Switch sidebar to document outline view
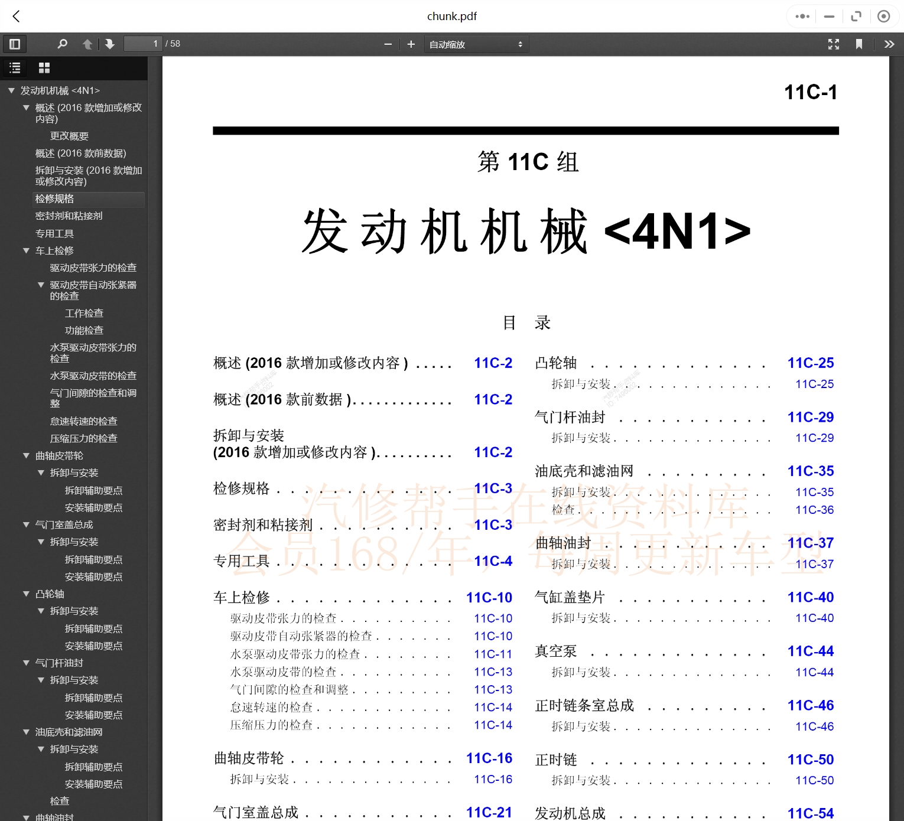 [x=15, y=68]
